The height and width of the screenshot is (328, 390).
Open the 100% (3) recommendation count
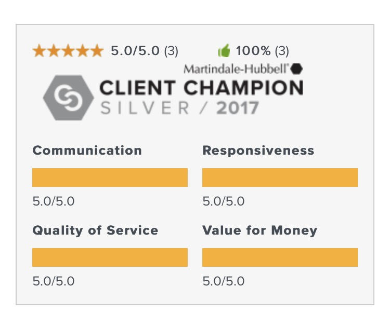pyautogui.click(x=263, y=51)
